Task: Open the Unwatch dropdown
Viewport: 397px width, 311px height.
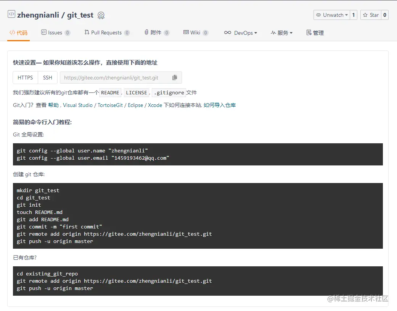Action: (332, 15)
